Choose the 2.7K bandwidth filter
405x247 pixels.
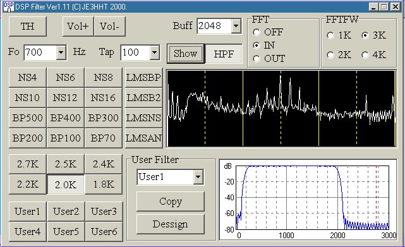(x=28, y=164)
